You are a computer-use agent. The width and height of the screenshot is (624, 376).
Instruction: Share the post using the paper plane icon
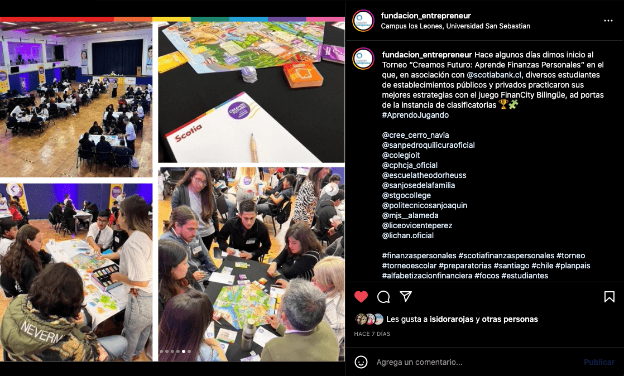click(x=406, y=296)
